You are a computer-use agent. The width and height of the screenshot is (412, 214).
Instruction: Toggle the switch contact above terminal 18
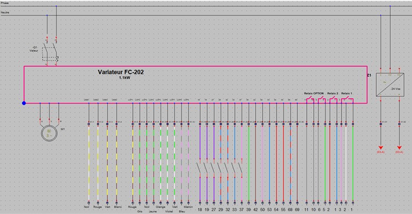[200, 167]
